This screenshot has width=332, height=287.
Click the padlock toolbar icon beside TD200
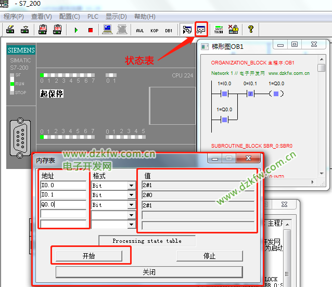click(234, 30)
